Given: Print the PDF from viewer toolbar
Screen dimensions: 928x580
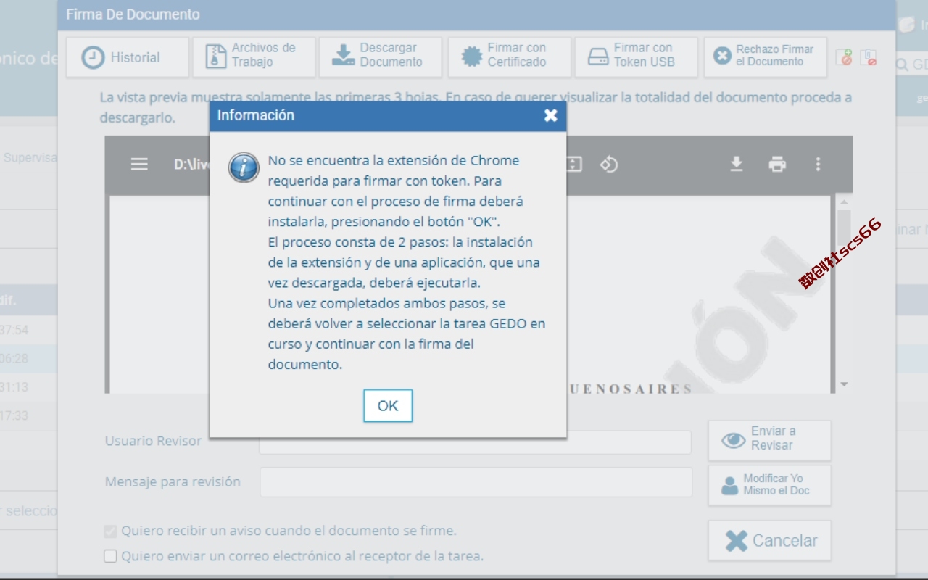Looking at the screenshot, I should 777,165.
